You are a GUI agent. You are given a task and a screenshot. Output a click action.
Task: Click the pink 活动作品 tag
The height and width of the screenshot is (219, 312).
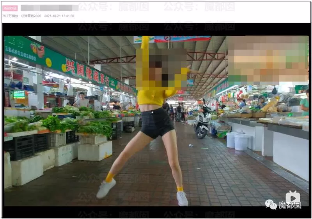coord(10,8)
